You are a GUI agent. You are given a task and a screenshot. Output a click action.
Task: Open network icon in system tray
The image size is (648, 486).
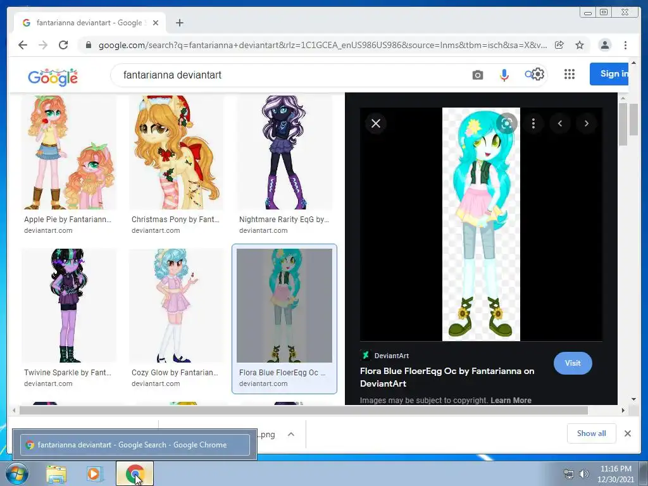click(x=569, y=474)
